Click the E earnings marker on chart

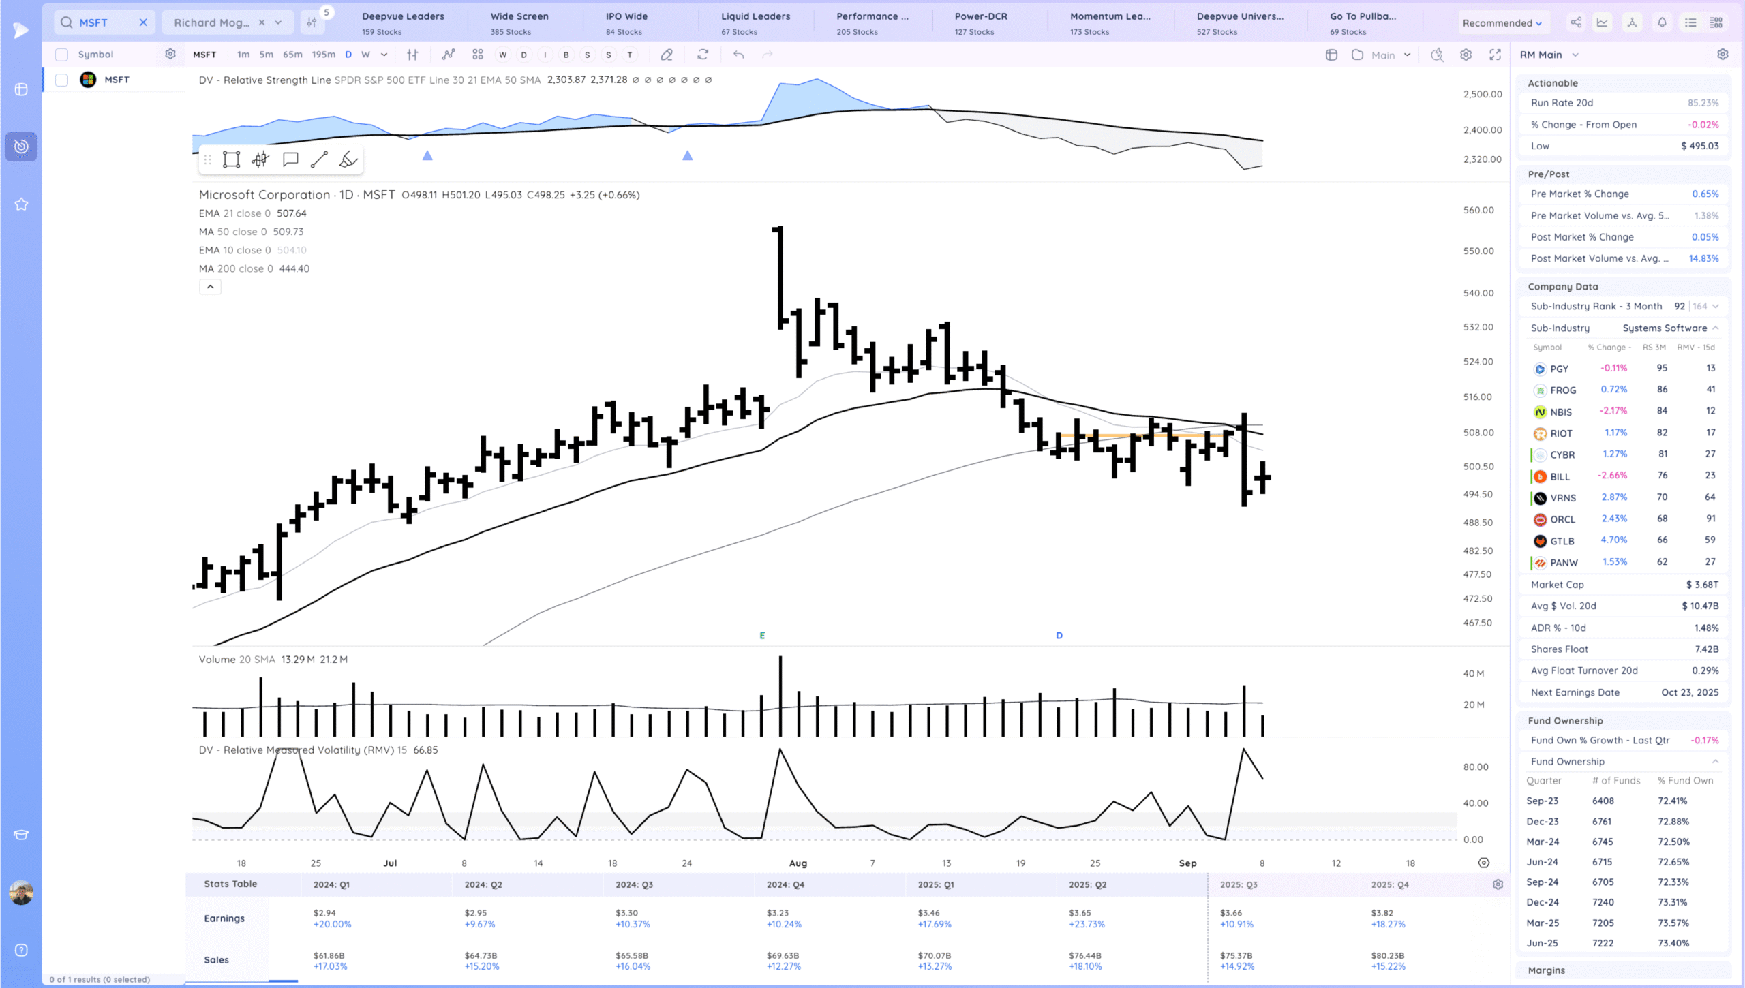click(x=762, y=635)
